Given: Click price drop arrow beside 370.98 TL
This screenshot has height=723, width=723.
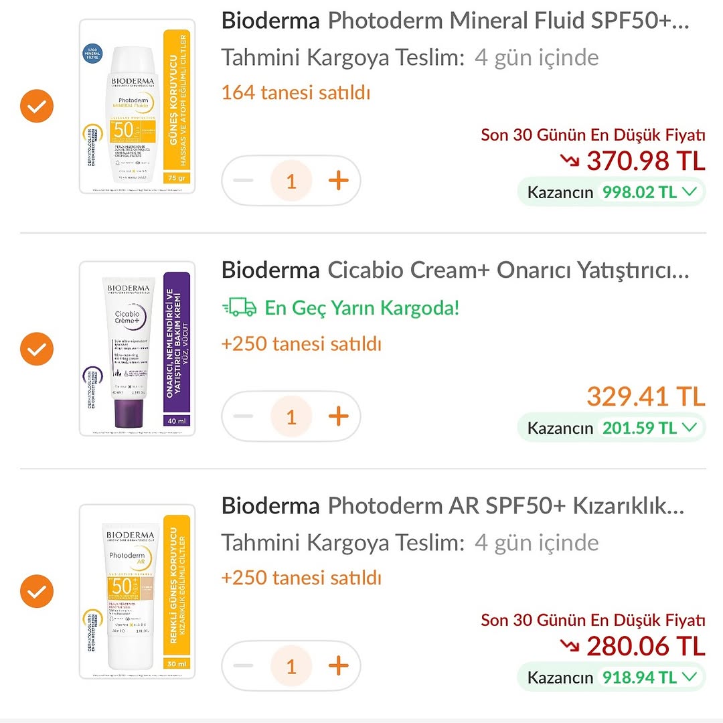Looking at the screenshot, I should [570, 161].
